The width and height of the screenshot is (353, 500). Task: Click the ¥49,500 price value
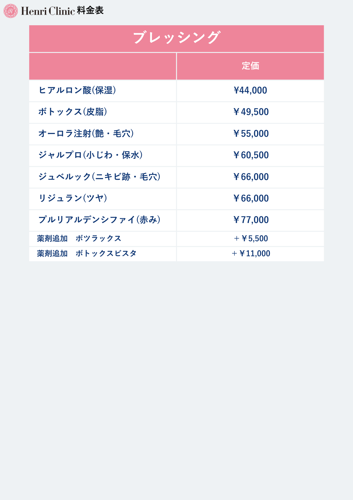251,112
